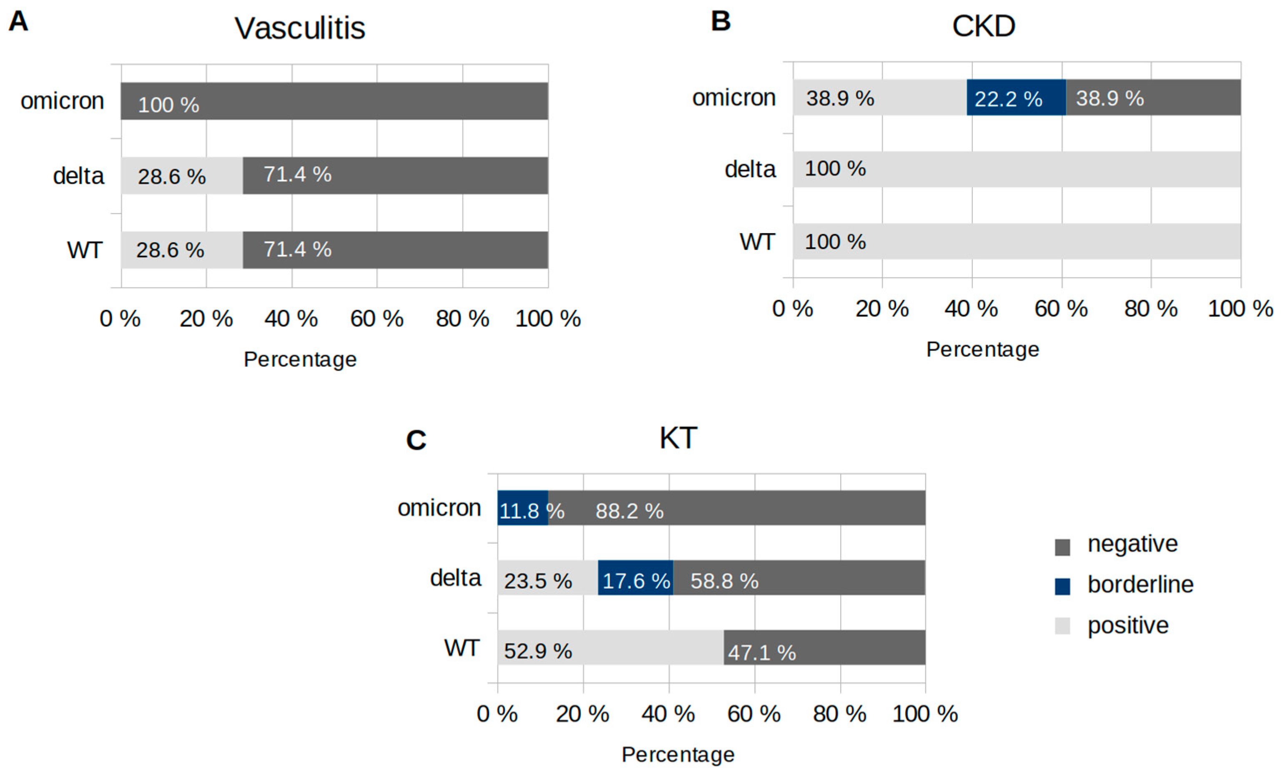The image size is (1283, 778).
Task: Click the negative legend label text
Action: click(x=1132, y=544)
